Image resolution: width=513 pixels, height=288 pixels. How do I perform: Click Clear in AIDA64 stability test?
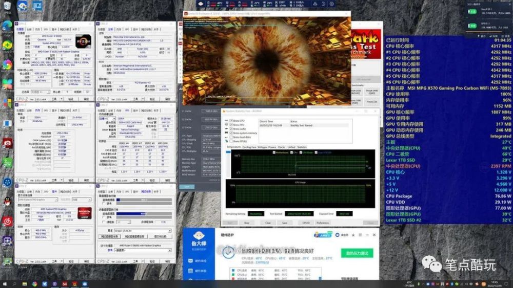[268, 223]
